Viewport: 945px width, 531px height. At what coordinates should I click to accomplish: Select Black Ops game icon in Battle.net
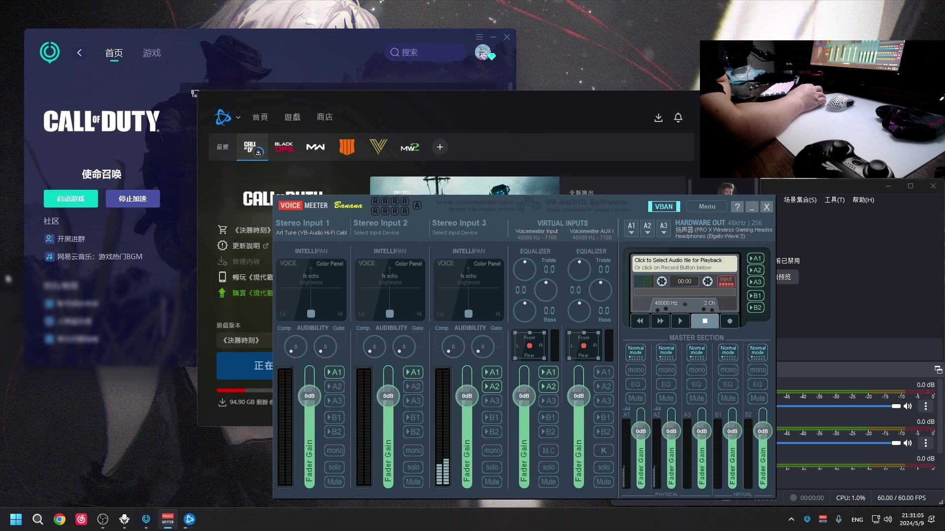pyautogui.click(x=283, y=147)
